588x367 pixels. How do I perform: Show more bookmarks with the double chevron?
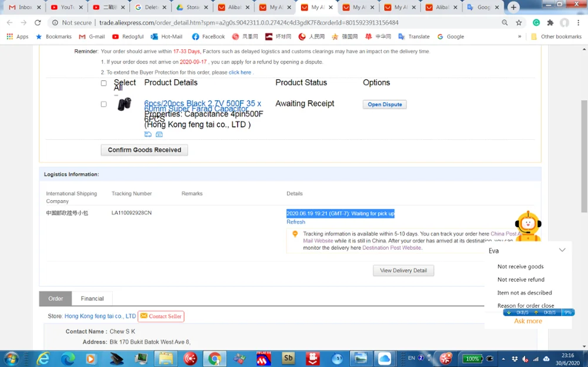point(519,36)
